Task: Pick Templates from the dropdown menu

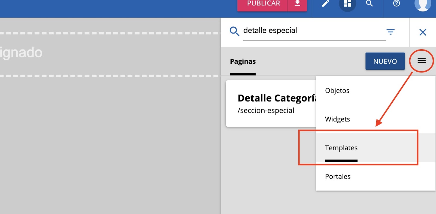Action: (341, 148)
